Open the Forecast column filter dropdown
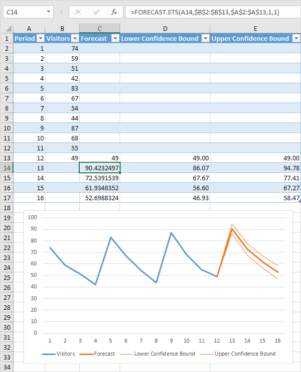301x372 pixels. pos(115,38)
